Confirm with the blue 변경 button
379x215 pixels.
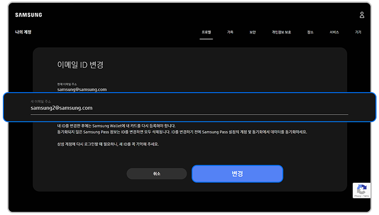[237, 174]
